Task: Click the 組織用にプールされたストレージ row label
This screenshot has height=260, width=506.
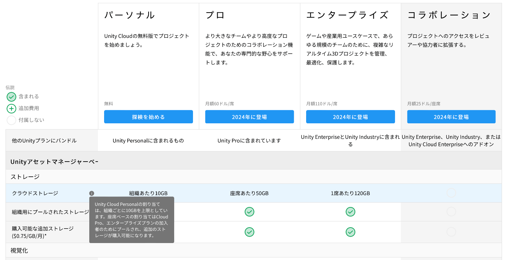Action: point(50,212)
